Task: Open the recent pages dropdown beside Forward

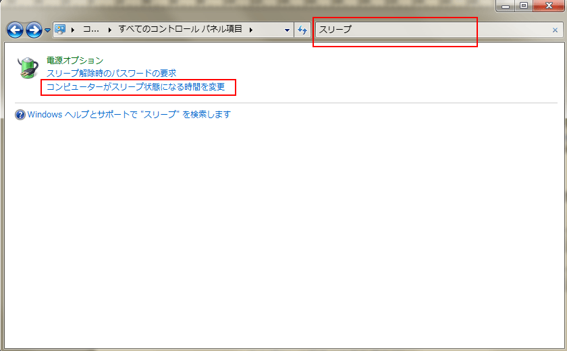Action: 47,30
